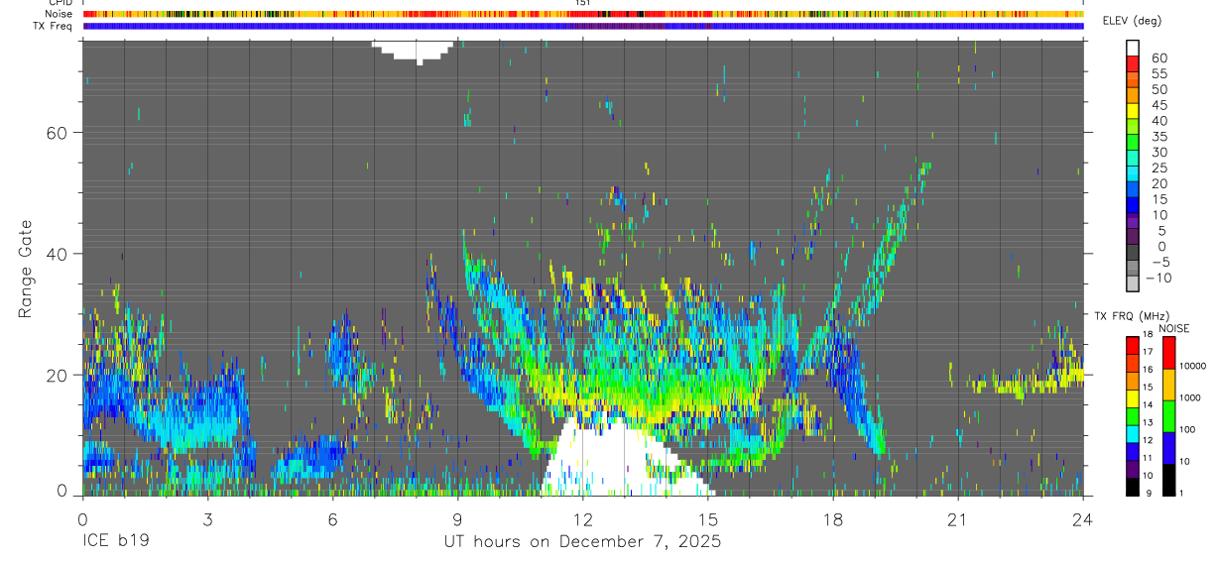Viewport: 1218px width, 562px height.
Task: Click the green swatch of the NOISE bar
Action: pos(1169,415)
